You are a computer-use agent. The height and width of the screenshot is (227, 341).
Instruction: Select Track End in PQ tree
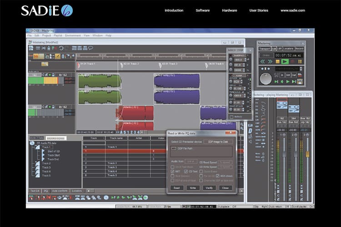(x=53, y=159)
